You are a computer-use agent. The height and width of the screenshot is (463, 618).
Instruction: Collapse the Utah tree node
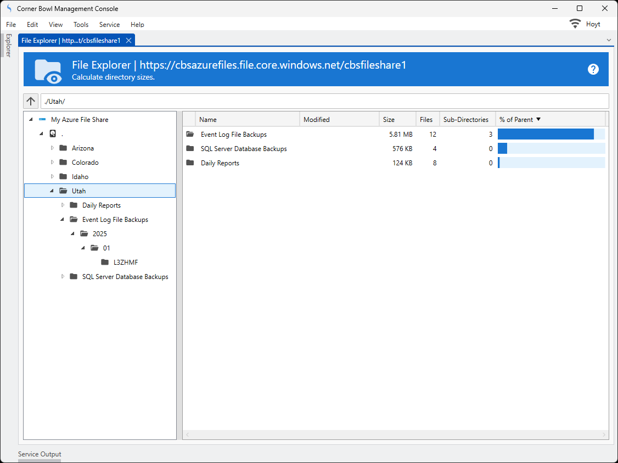coord(53,191)
